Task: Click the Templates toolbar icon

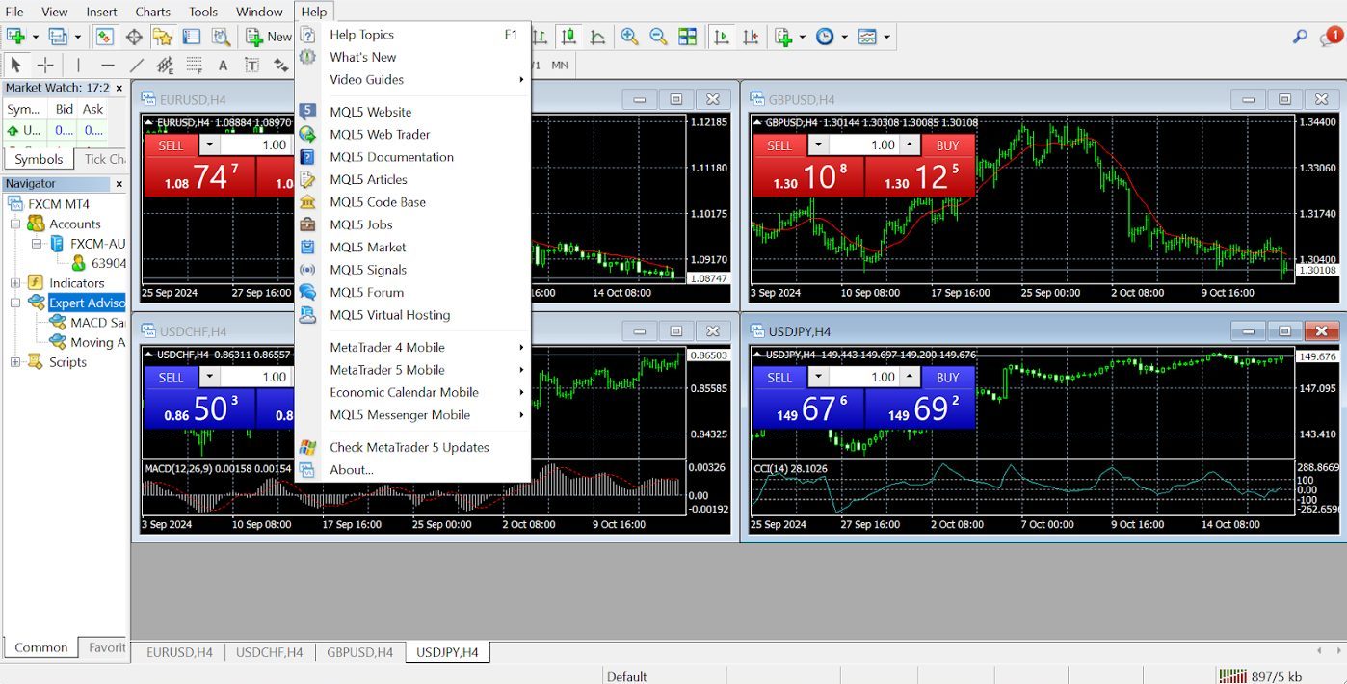Action: click(x=868, y=37)
